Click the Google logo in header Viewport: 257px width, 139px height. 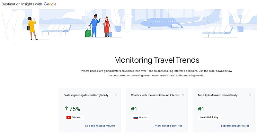(50, 4)
